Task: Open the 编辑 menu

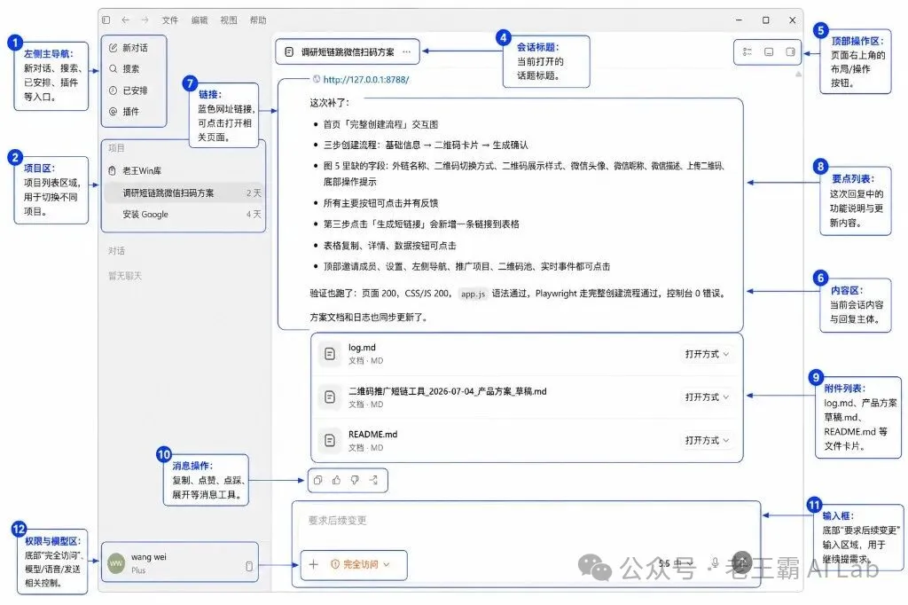Action: pos(200,20)
